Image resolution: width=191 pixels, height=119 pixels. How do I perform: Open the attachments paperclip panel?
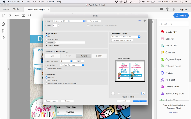pyautogui.click(x=3, y=38)
